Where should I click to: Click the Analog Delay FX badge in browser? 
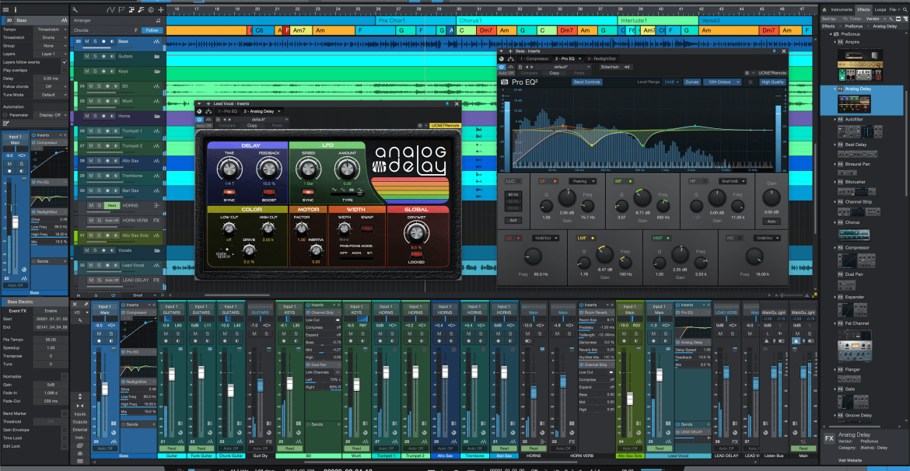(840, 89)
